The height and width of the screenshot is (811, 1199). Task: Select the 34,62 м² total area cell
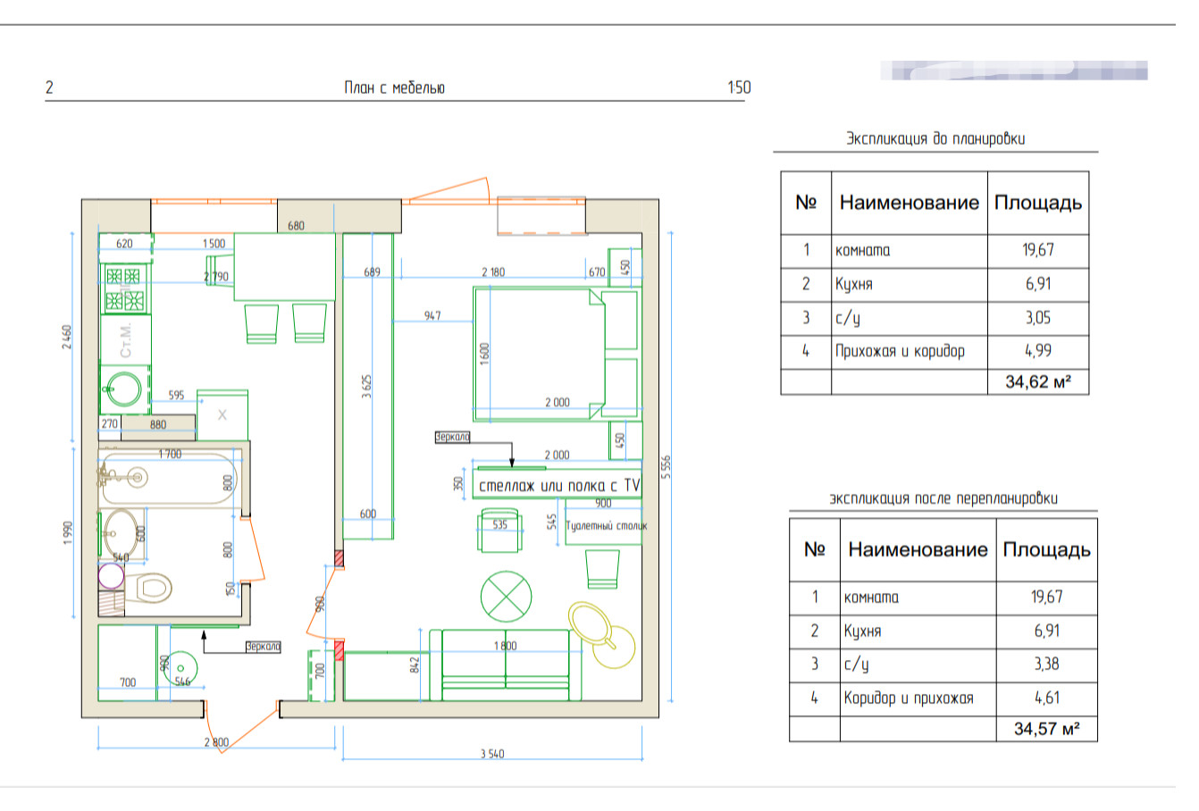point(1037,382)
